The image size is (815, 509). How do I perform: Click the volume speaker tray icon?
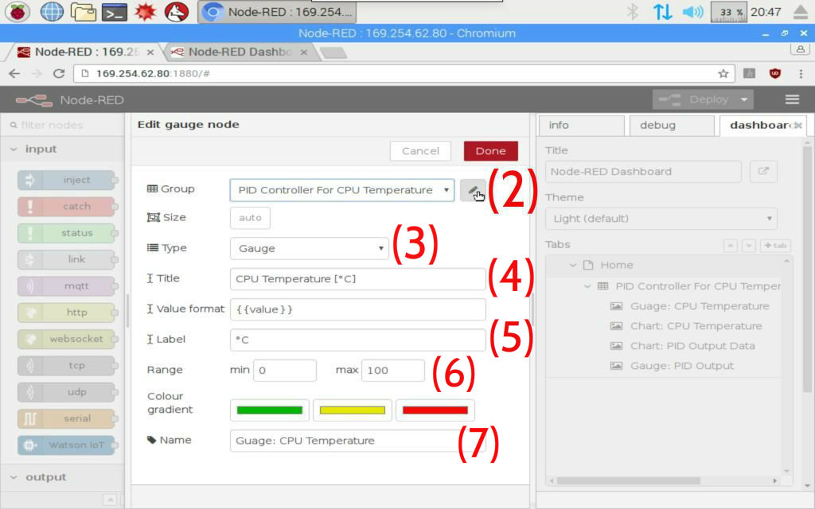[692, 11]
